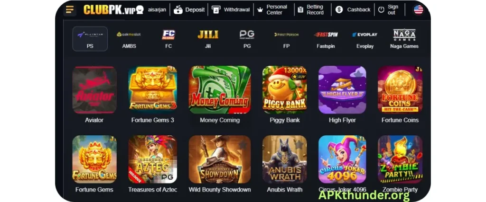The width and height of the screenshot is (486, 202).
Task: Open the hamburger menu icon
Action: [70, 10]
